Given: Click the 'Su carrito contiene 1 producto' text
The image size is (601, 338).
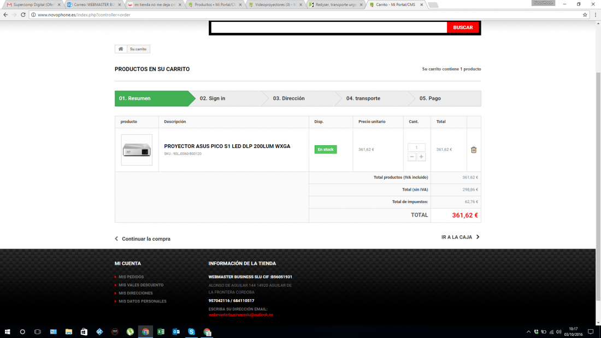Looking at the screenshot, I should tap(451, 69).
